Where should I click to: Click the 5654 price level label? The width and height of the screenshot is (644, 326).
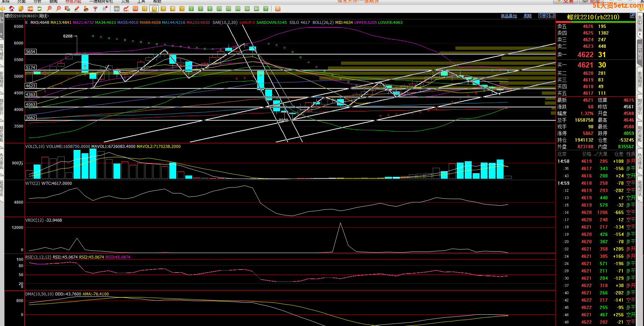click(31, 52)
